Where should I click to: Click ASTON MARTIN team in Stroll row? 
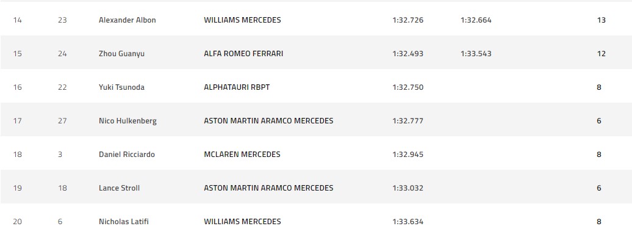268,188
